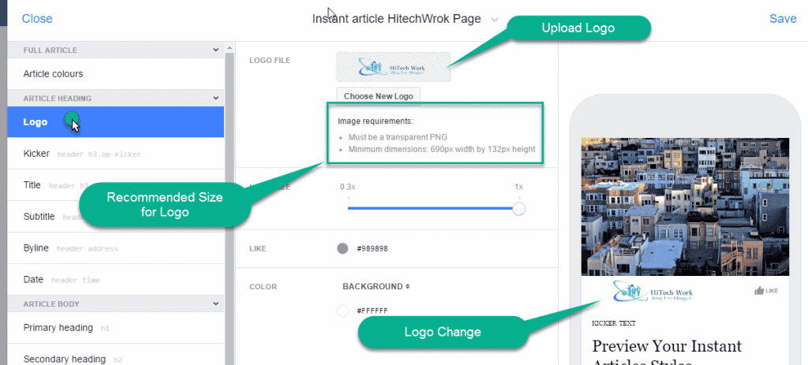Click the 1x slider scale label
The width and height of the screenshot is (808, 365).
click(519, 186)
